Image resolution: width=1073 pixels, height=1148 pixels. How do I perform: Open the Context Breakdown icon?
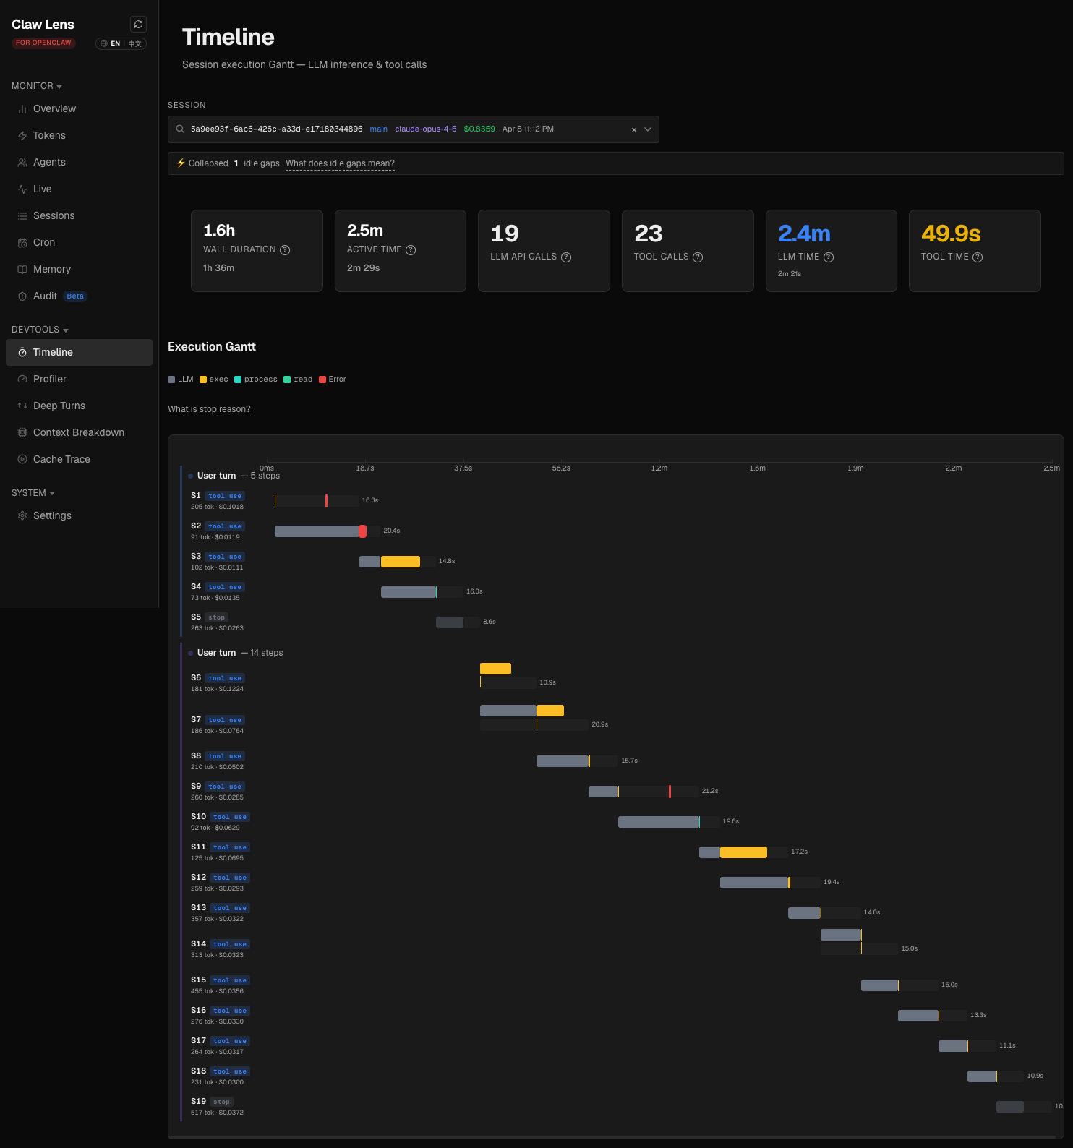pyautogui.click(x=22, y=433)
